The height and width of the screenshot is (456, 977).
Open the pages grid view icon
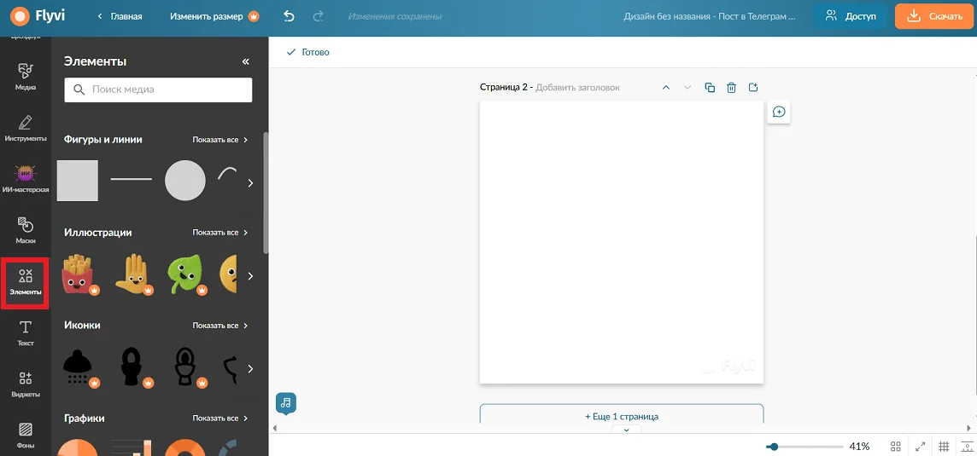(896, 446)
